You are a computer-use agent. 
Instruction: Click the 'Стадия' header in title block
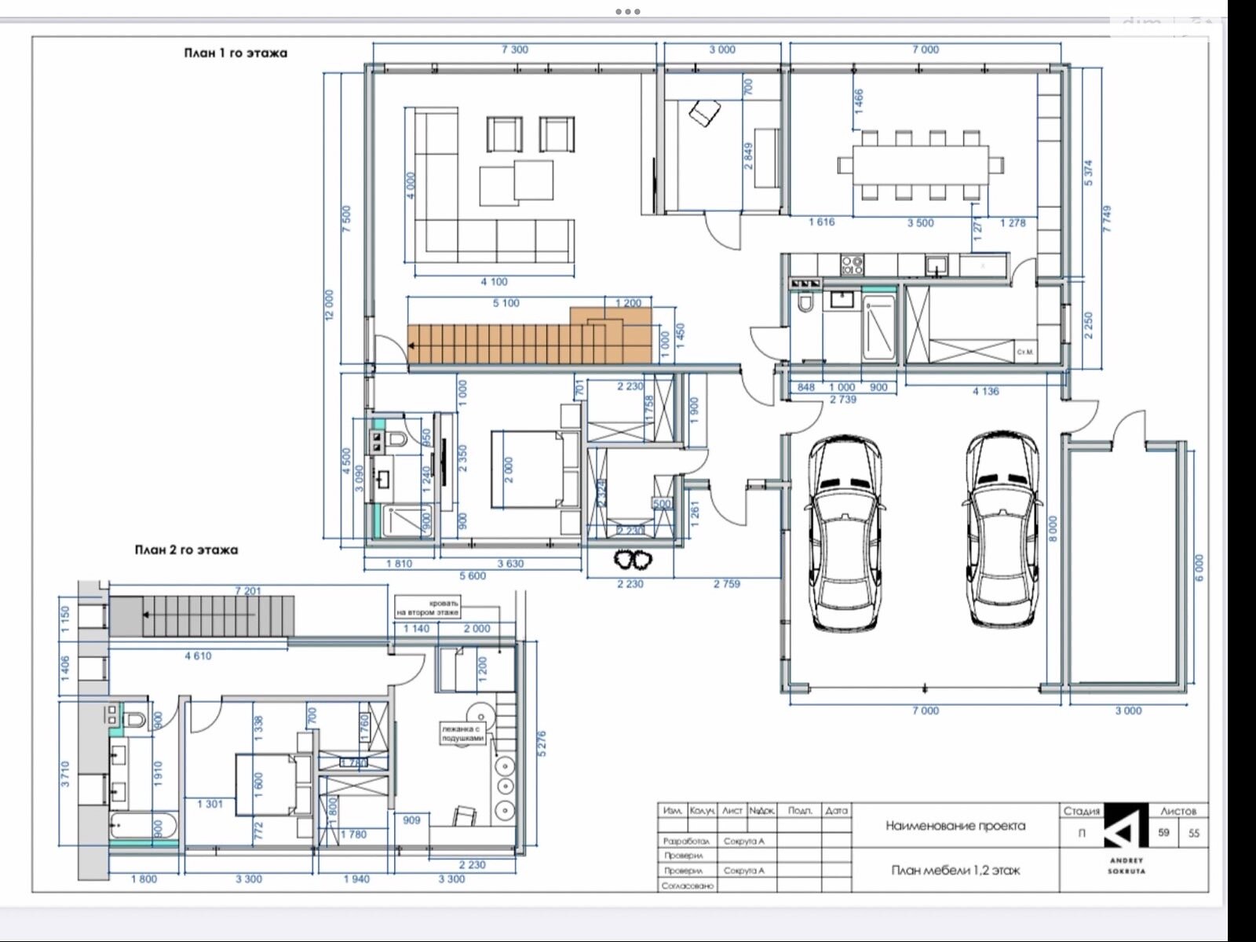pyautogui.click(x=1082, y=811)
